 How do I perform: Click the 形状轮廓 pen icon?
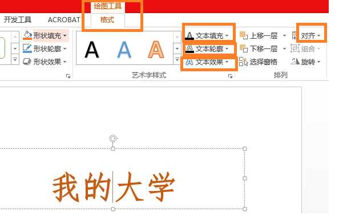tap(27, 48)
